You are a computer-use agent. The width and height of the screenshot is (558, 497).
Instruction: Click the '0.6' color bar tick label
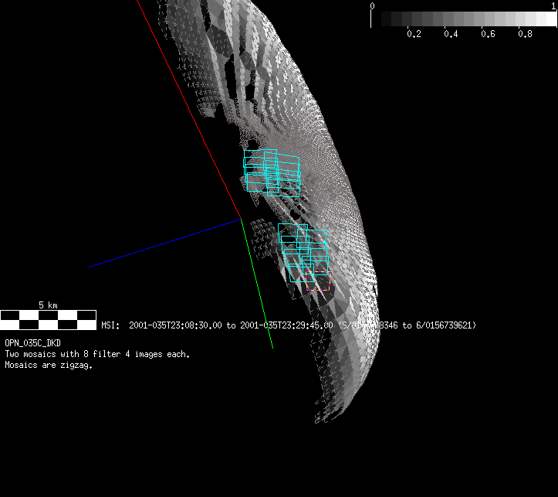(488, 34)
